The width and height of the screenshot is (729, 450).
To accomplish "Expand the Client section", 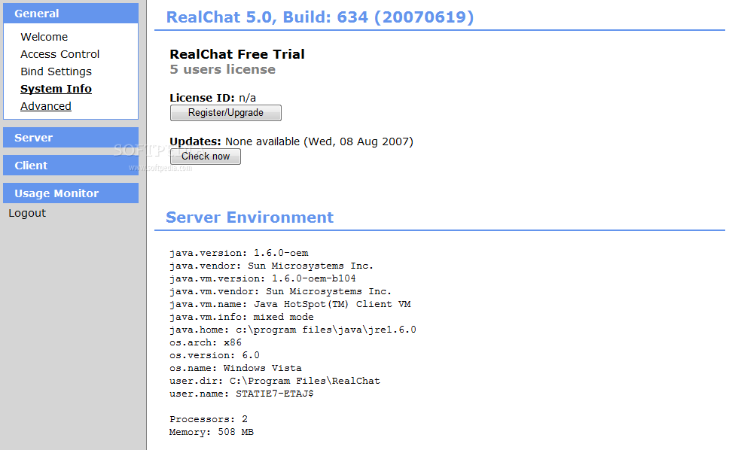I will pos(71,166).
